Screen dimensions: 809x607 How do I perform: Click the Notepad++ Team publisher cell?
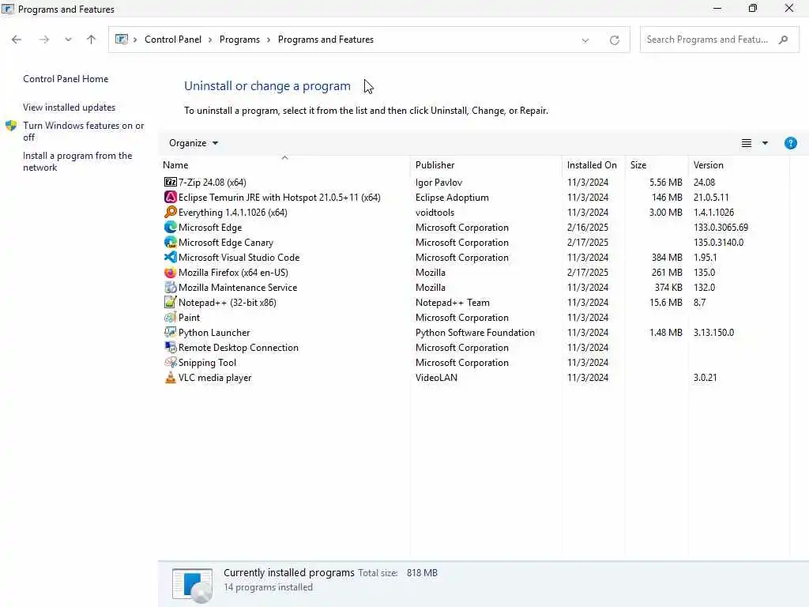[x=452, y=302]
